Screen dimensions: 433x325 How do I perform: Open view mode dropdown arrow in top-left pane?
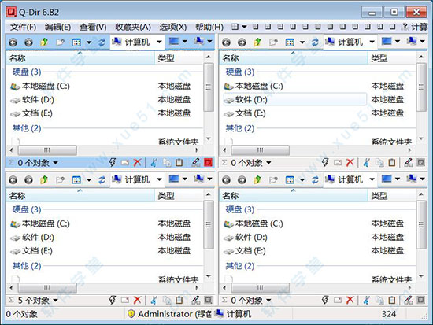89,42
